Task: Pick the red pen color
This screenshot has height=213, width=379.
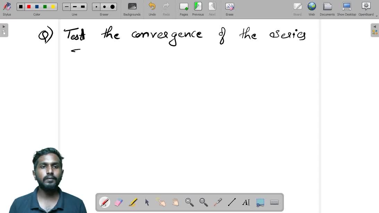Action: click(29, 7)
